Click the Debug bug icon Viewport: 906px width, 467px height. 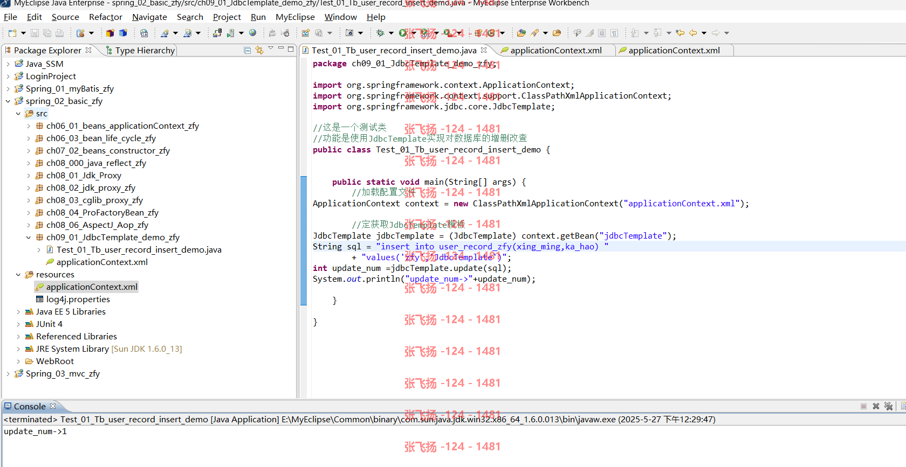pos(380,33)
